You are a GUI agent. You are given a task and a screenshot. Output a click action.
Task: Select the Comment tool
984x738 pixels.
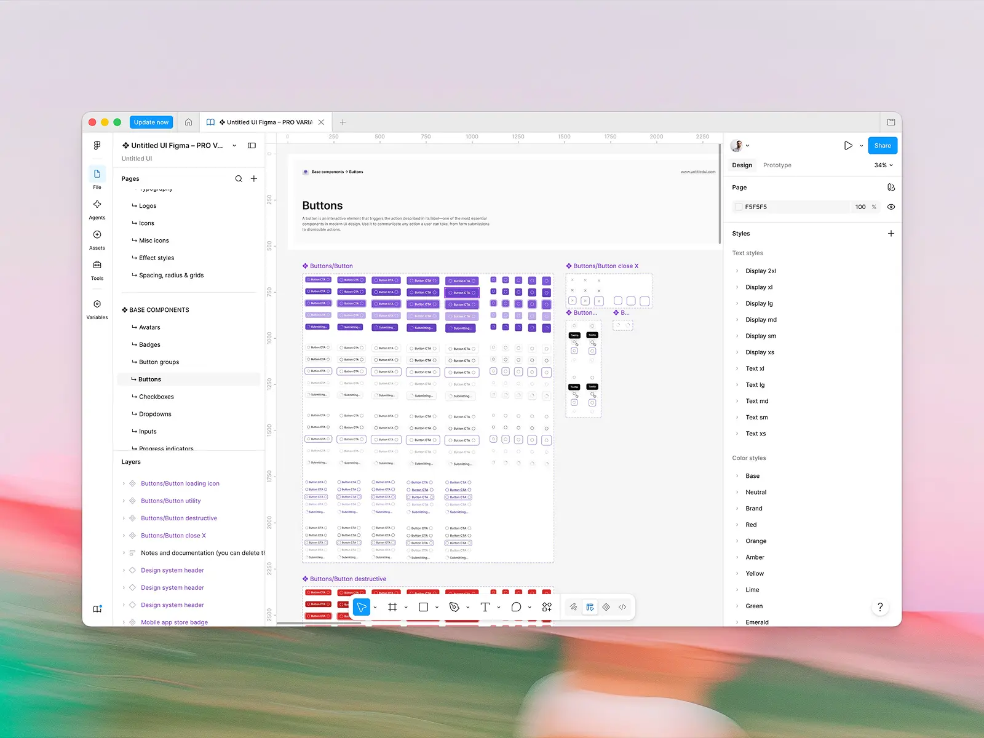[516, 607]
